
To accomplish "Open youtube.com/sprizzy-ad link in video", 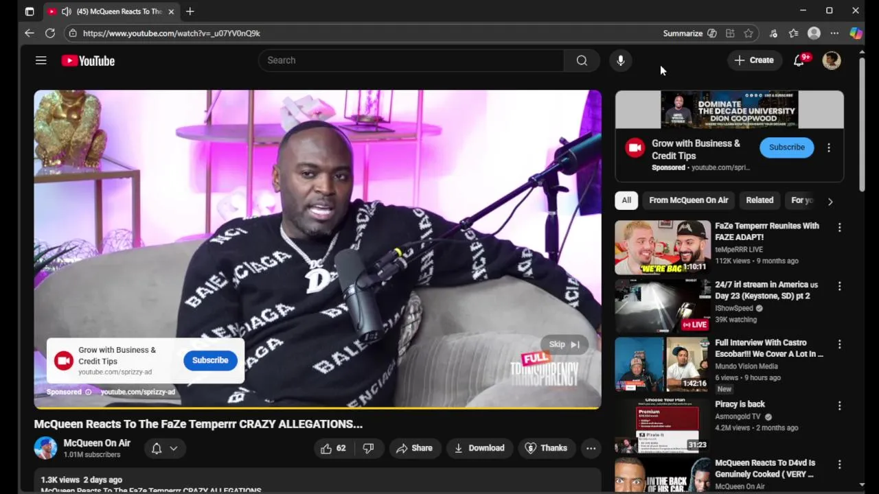I will pos(138,392).
